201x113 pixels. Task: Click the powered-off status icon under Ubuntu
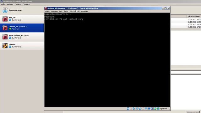point(10,47)
